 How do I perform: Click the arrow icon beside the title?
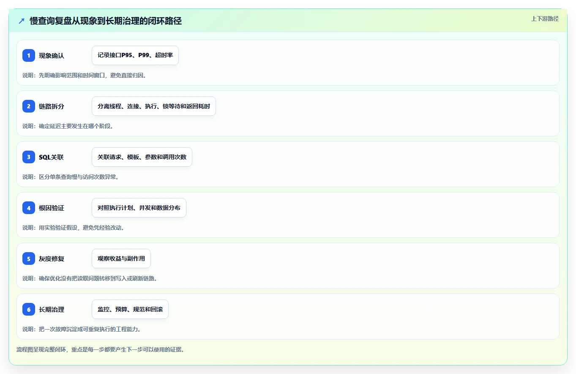coord(22,21)
